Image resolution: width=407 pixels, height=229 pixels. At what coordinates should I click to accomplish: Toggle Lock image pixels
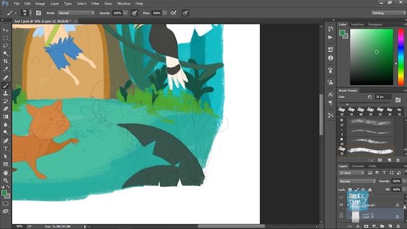357,190
